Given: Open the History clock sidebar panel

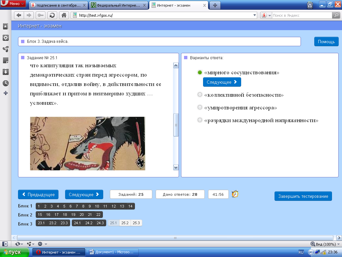Looking at the screenshot, I should point(5,83).
